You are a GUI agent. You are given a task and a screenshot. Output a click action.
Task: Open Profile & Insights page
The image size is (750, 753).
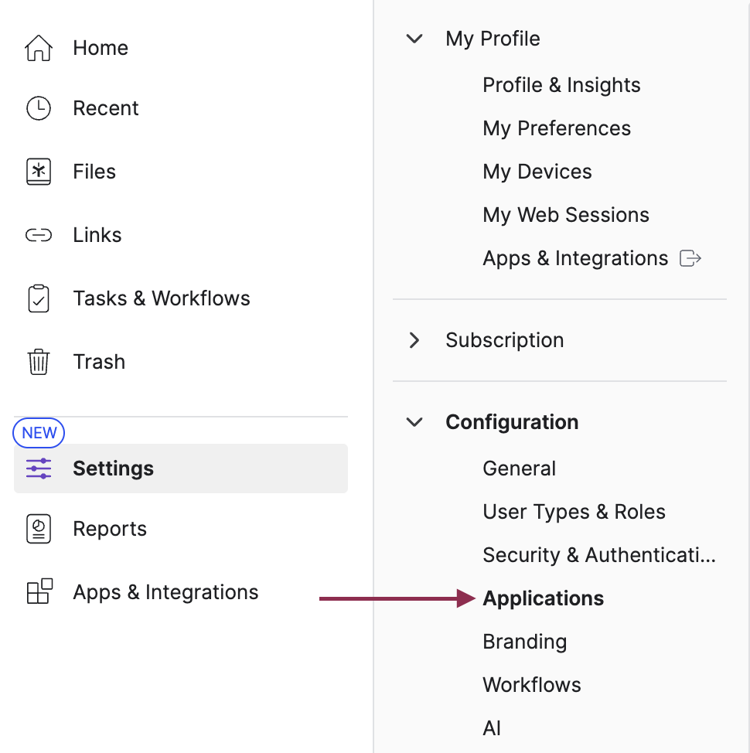(561, 85)
